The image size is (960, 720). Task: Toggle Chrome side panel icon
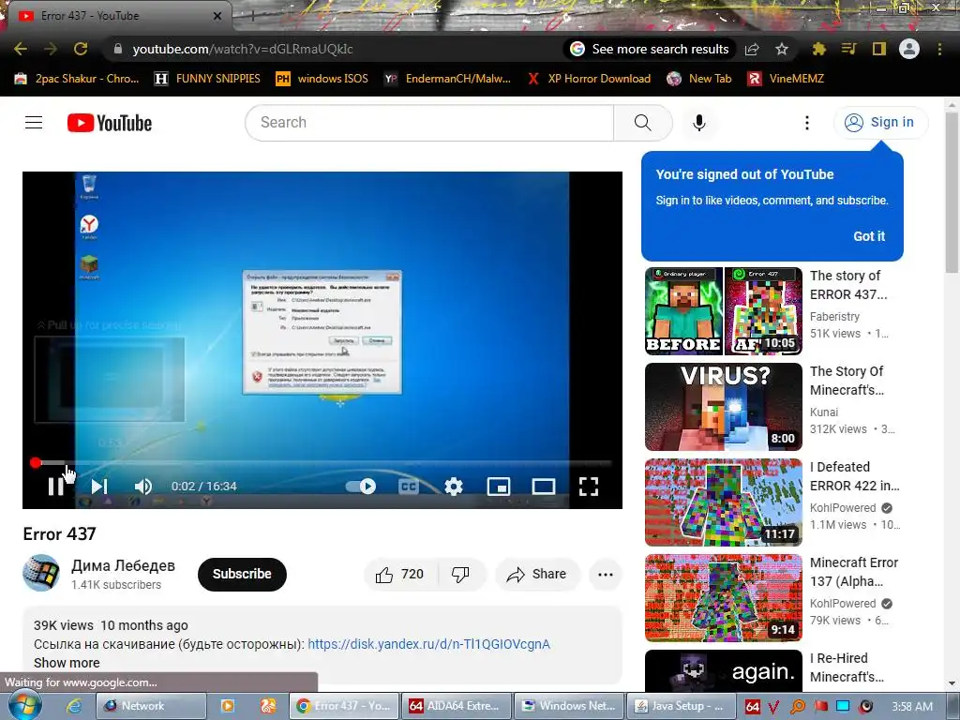tap(879, 49)
